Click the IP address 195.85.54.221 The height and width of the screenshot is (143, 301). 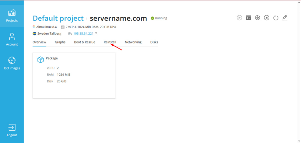83,34
